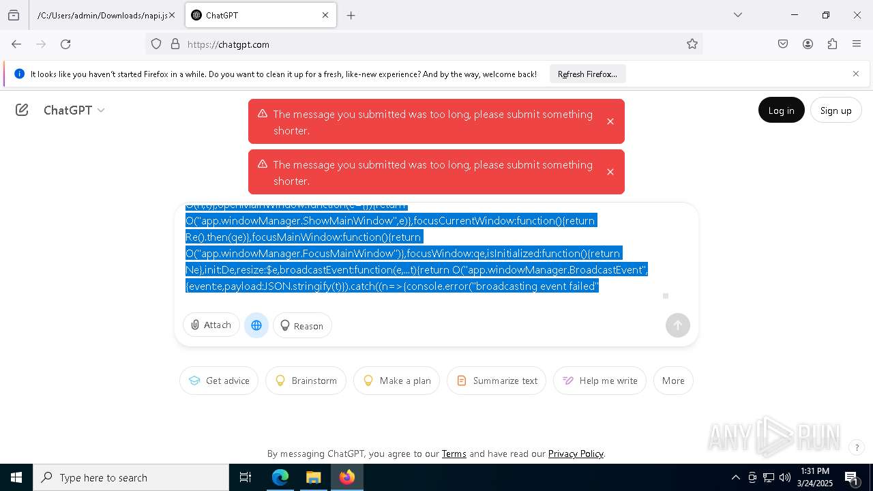
Task: Reload the current page
Action: (x=65, y=44)
